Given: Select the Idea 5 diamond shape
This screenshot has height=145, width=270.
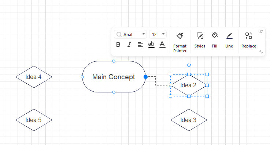Looking at the screenshot, I should (x=34, y=120).
